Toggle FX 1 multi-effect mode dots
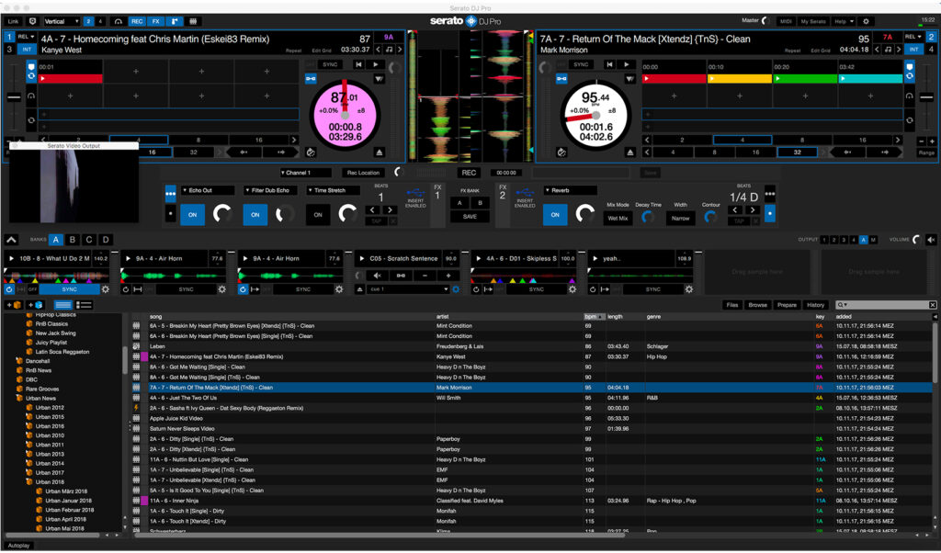This screenshot has width=941, height=553. point(170,193)
